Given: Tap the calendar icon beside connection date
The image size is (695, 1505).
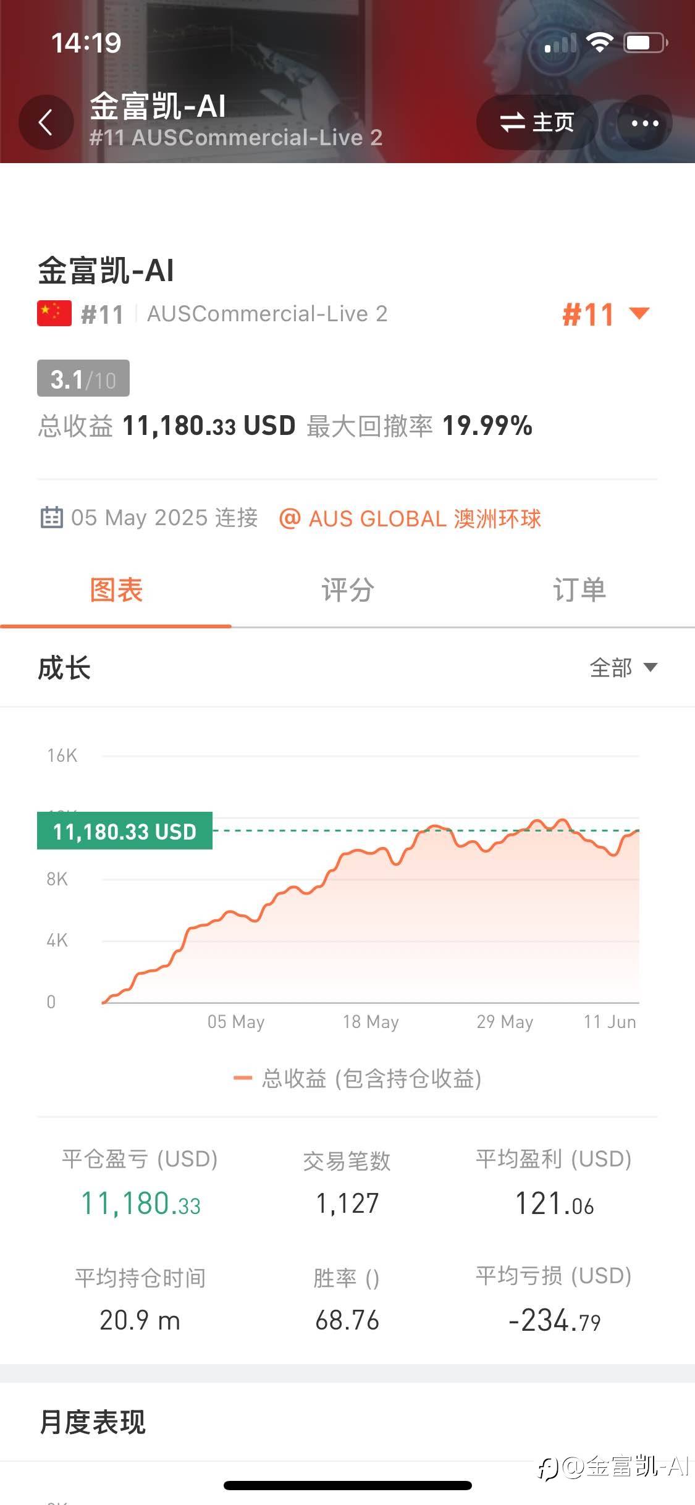Looking at the screenshot, I should [51, 517].
